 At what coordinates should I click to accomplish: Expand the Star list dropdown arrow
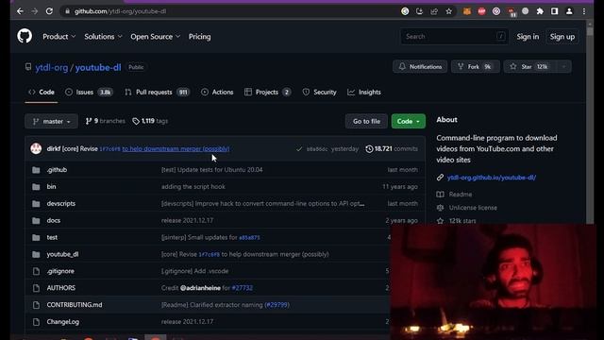564,67
